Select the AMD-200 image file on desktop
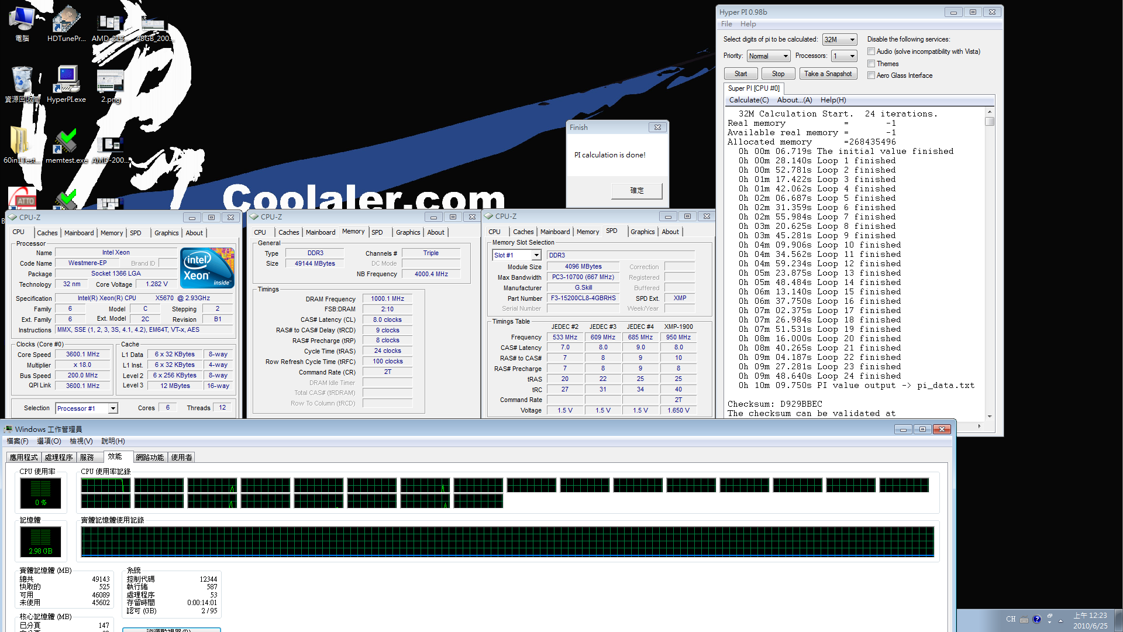This screenshot has width=1123, height=632. pos(111,150)
